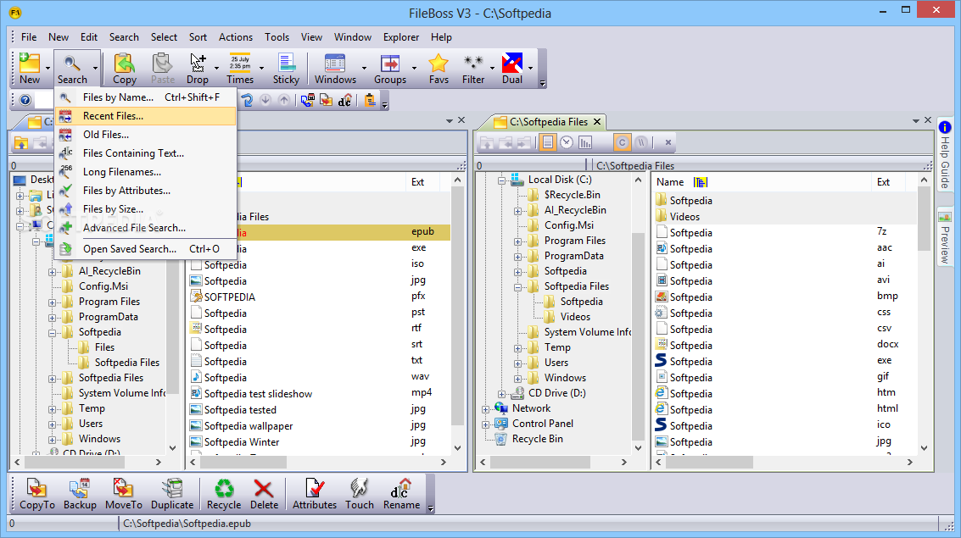This screenshot has width=961, height=538.
Task: Open the Help Guide side panel
Action: pyautogui.click(x=945, y=154)
